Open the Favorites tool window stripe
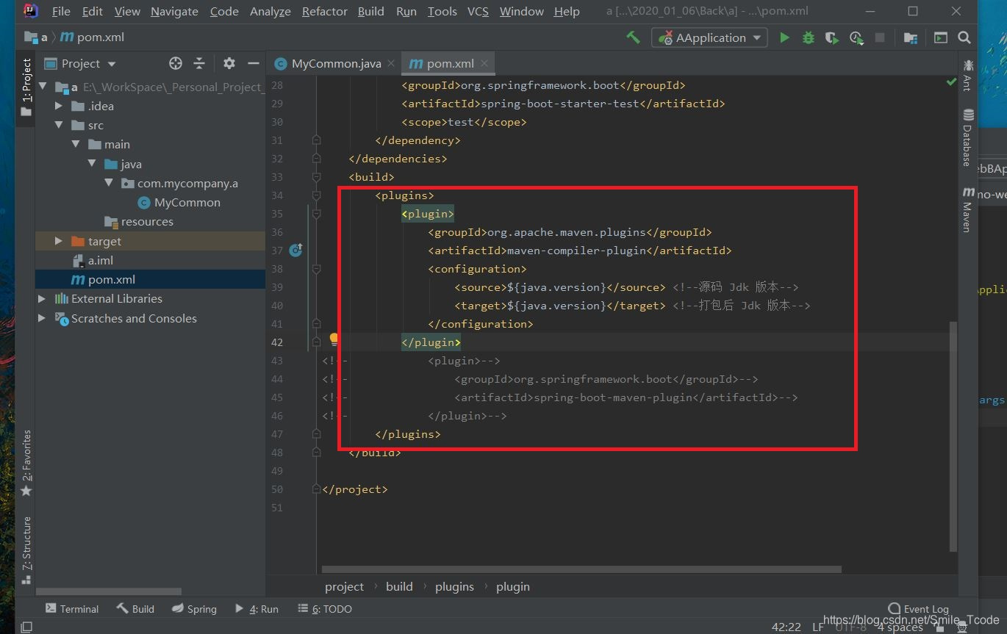The height and width of the screenshot is (634, 1007). [x=26, y=464]
